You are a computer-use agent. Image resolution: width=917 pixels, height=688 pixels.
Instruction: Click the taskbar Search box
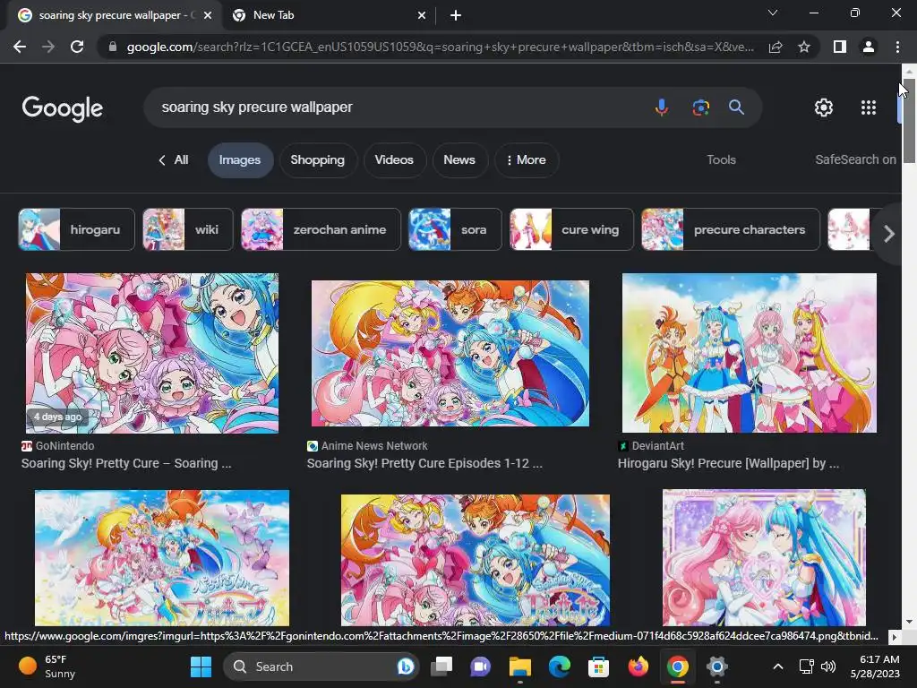[321, 666]
